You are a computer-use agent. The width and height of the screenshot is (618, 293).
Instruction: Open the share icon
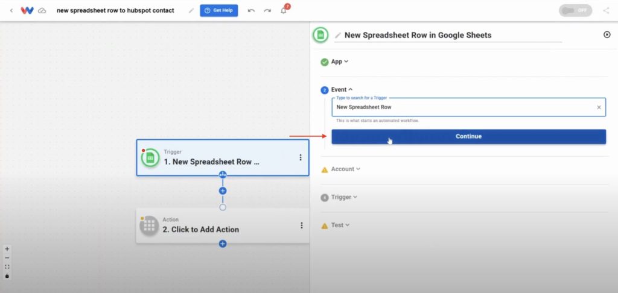tap(606, 11)
